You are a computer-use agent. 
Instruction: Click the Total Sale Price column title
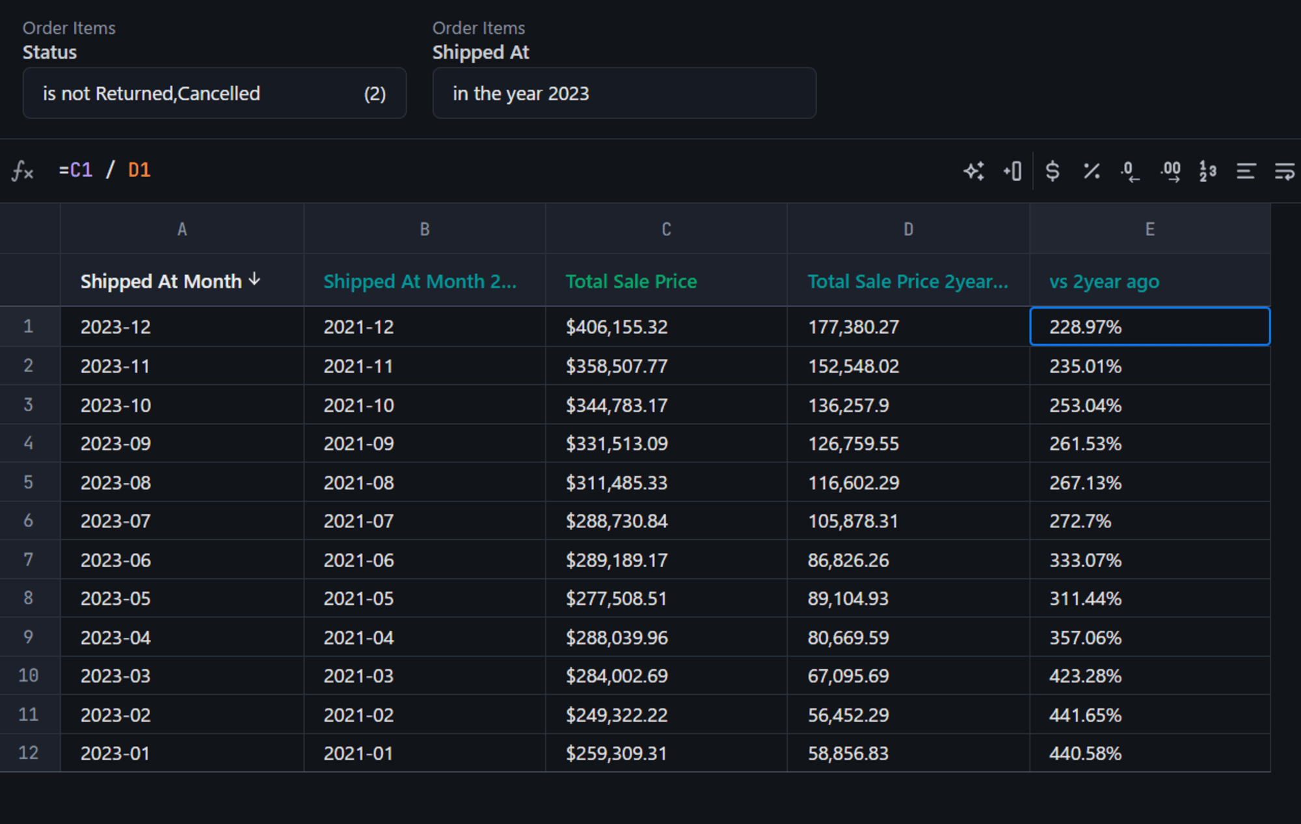coord(631,282)
